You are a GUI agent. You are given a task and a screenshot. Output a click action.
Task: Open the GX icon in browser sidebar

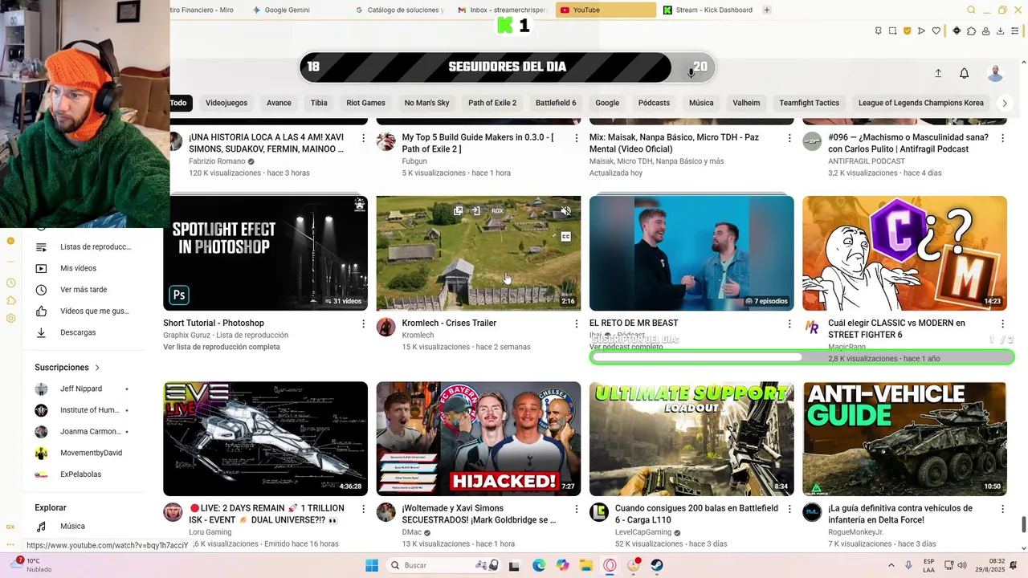[10, 527]
